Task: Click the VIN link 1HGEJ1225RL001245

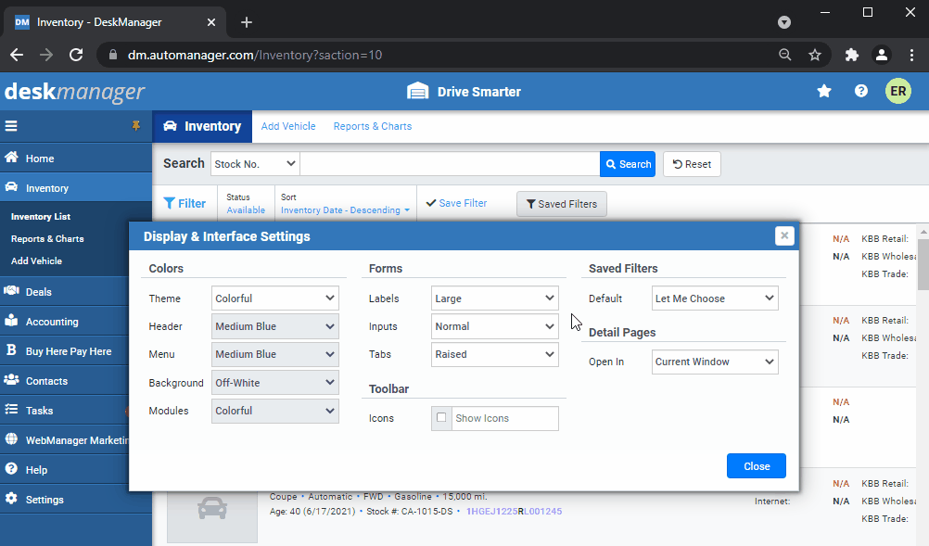Action: click(x=515, y=511)
